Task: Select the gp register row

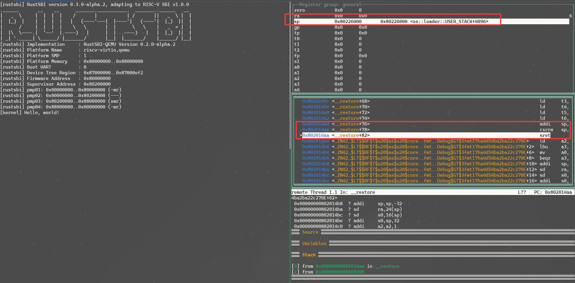Action: [330, 27]
